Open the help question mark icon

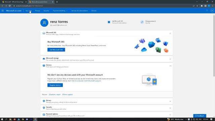point(207,10)
